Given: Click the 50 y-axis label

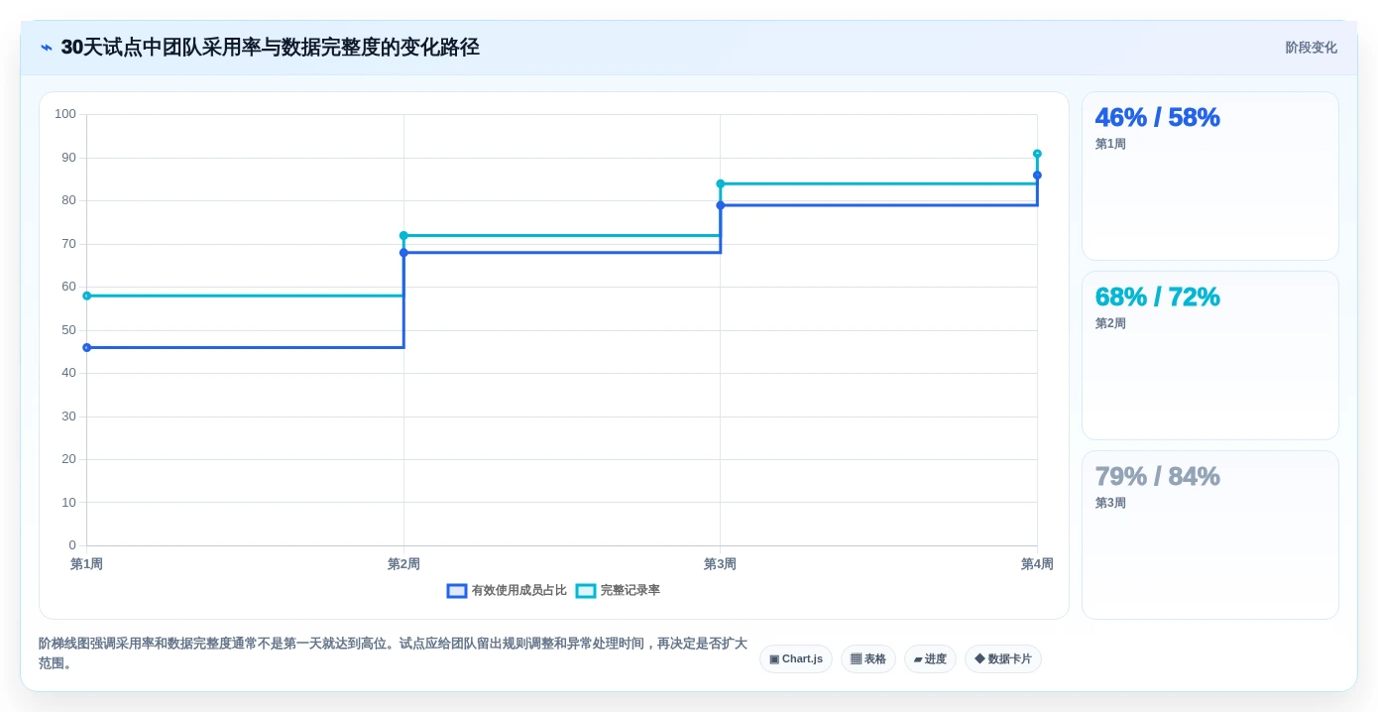Looking at the screenshot, I should 68,330.
